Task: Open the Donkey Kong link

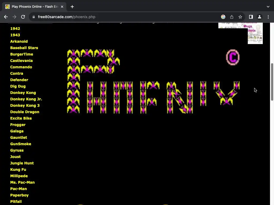Action: [23, 93]
